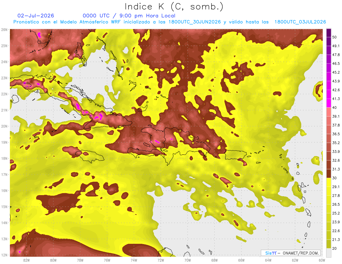Click the "78W" longitude label
The image size is (342, 264).
[80, 260]
